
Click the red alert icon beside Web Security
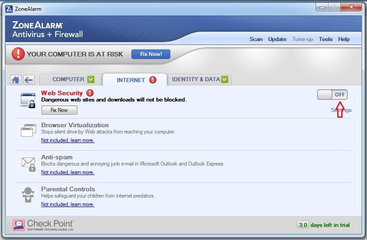tap(90, 93)
